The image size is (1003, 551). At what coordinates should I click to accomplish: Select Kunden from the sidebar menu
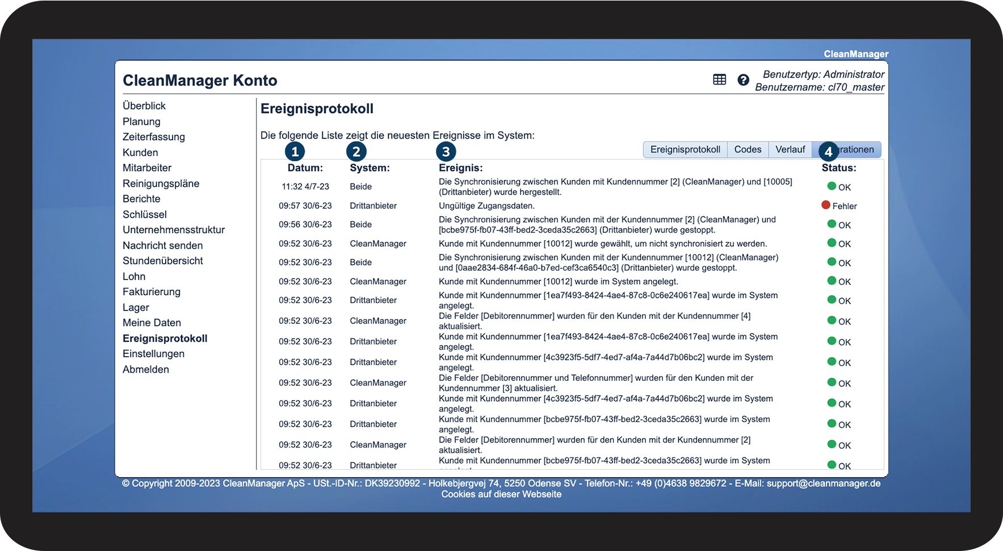(140, 152)
